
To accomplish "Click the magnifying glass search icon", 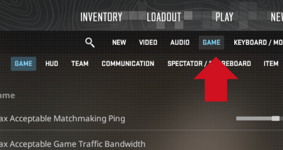I will click(90, 43).
